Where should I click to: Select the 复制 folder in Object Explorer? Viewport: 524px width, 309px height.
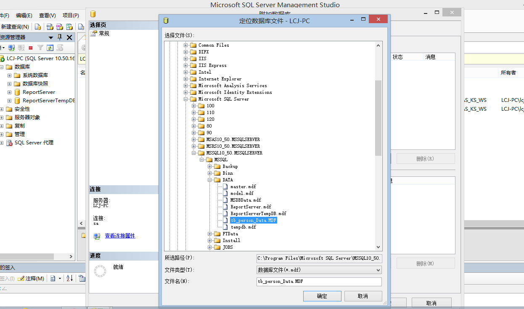click(19, 126)
